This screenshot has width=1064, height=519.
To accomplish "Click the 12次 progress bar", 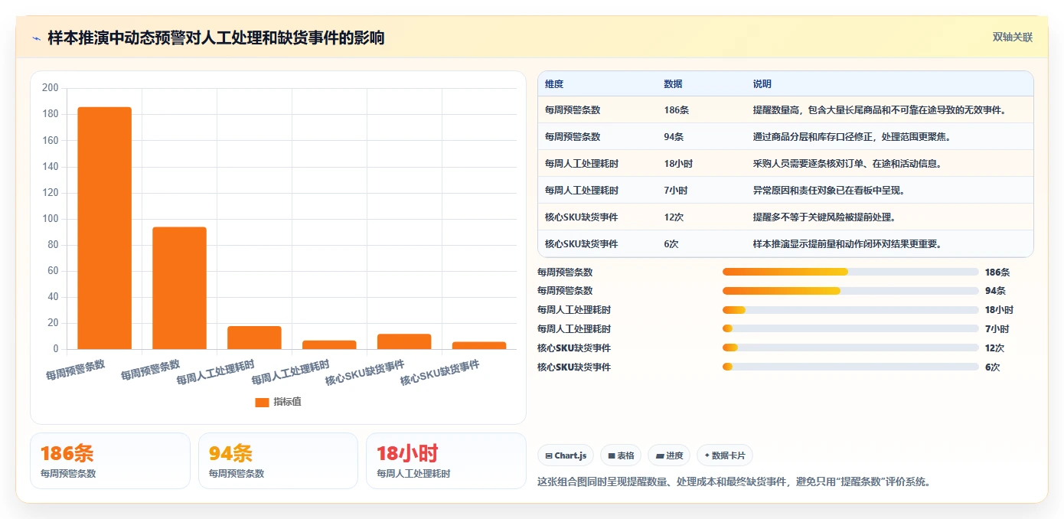I will (850, 348).
